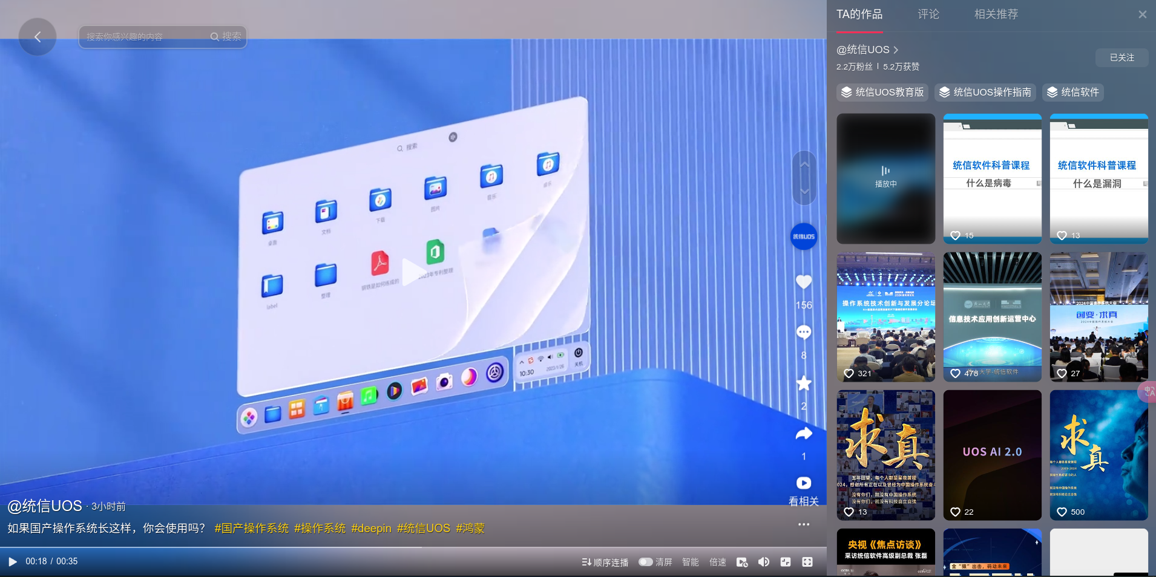Open 顺序连播 playback order option

tap(605, 562)
